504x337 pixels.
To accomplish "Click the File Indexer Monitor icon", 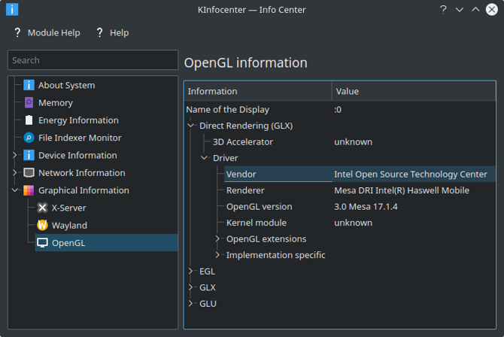I will pos(29,138).
